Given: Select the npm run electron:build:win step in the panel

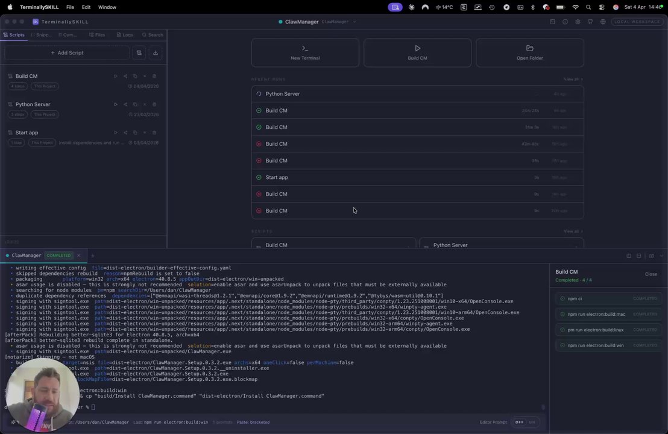Looking at the screenshot, I should [x=608, y=345].
